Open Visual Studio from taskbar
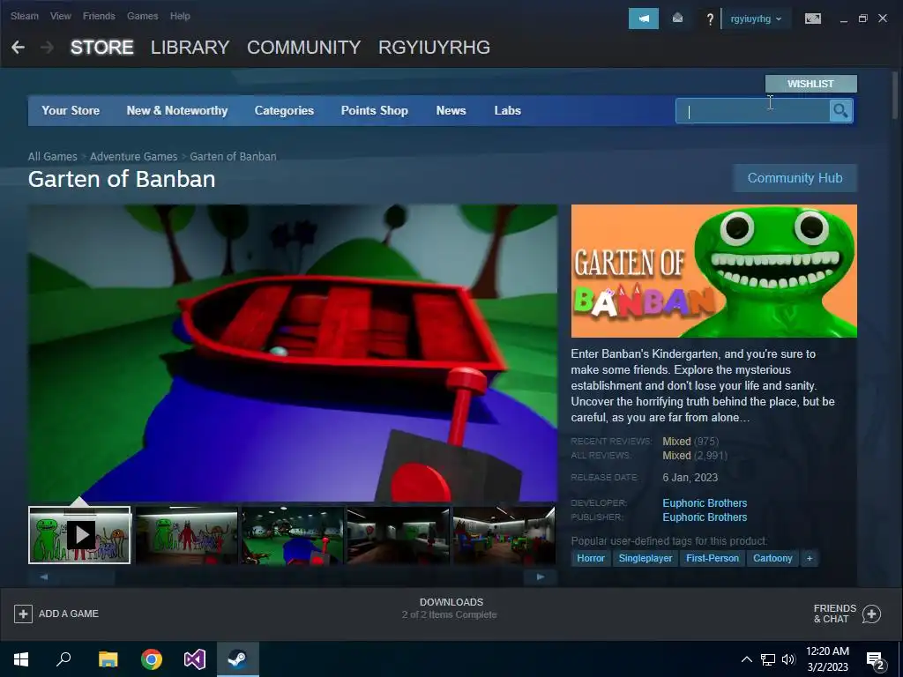Screen dimensions: 903x677 tap(195, 659)
